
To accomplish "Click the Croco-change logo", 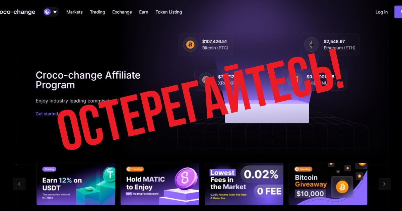I will click(17, 12).
